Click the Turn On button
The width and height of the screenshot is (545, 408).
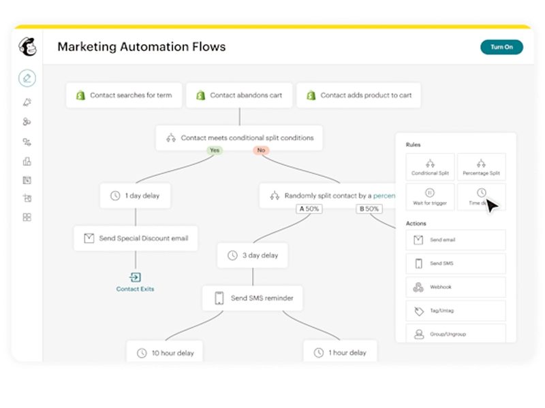click(x=501, y=47)
